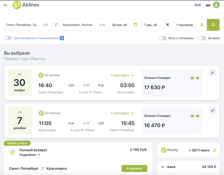The height and width of the screenshot is (175, 224).
Task: Click the Новая услуга badge
Action: point(17,143)
